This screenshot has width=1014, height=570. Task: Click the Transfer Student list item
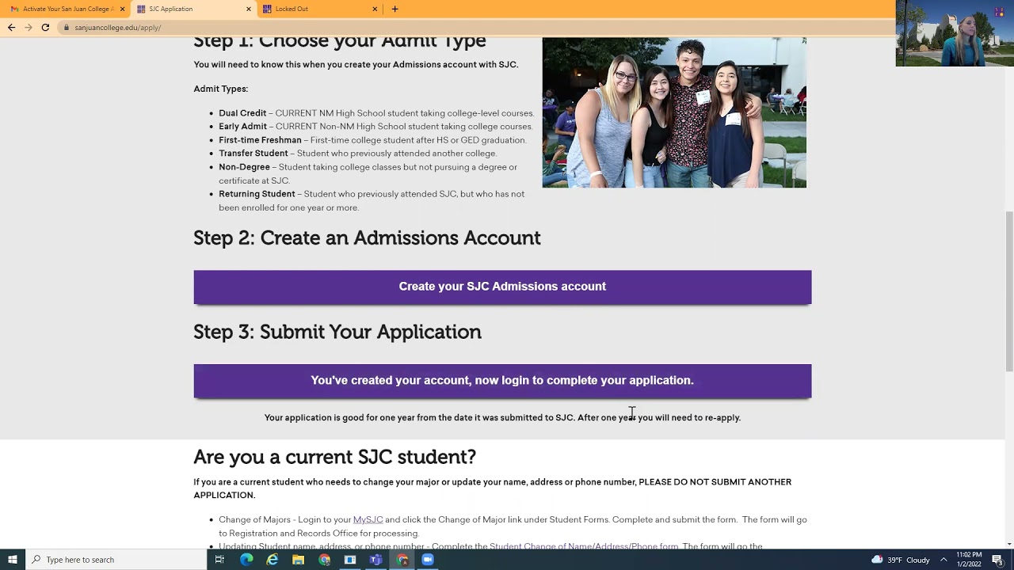[x=358, y=154]
